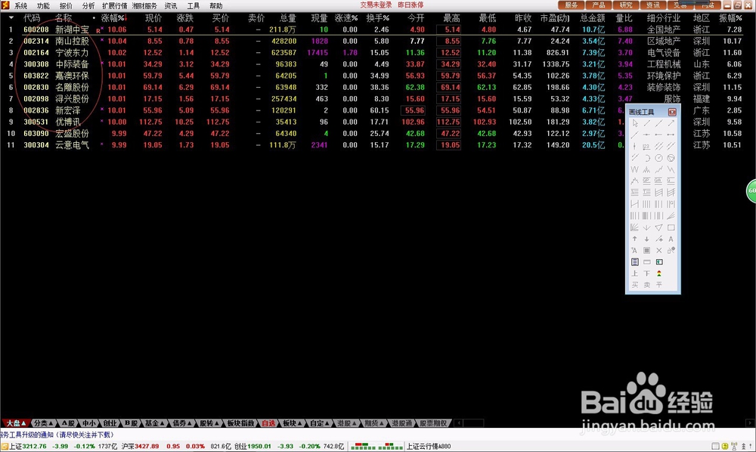Viewport: 756px width, 452px height.
Task: Select the starred A text tool
Action: (x=634, y=251)
